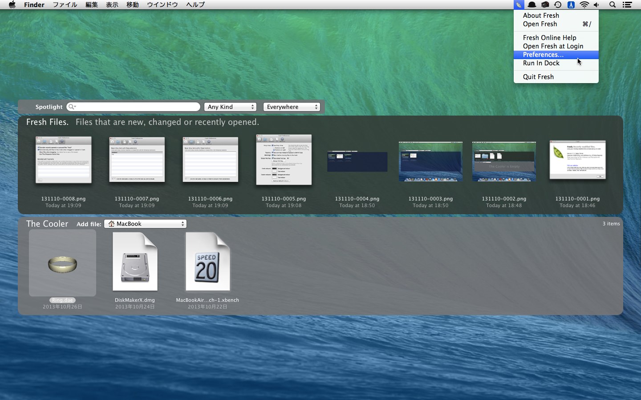The height and width of the screenshot is (400, 641).
Task: Select Run In Dock menu item
Action: coord(541,63)
